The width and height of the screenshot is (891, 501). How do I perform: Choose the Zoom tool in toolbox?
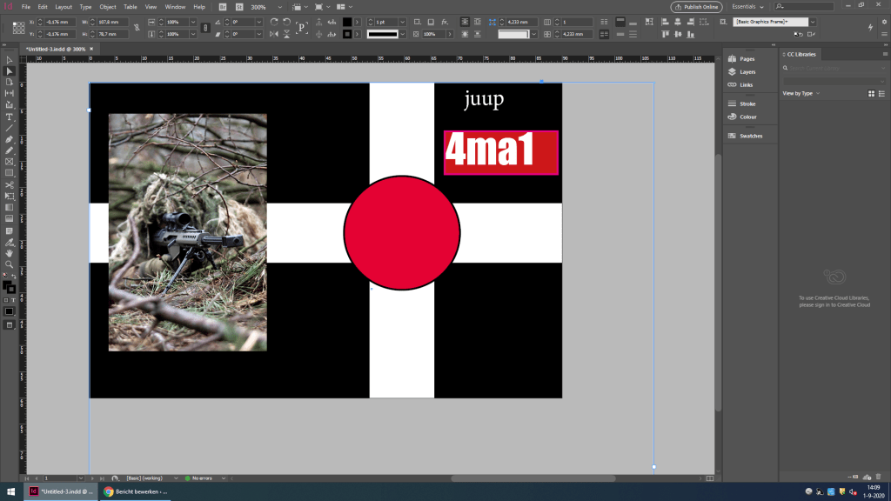pos(10,264)
